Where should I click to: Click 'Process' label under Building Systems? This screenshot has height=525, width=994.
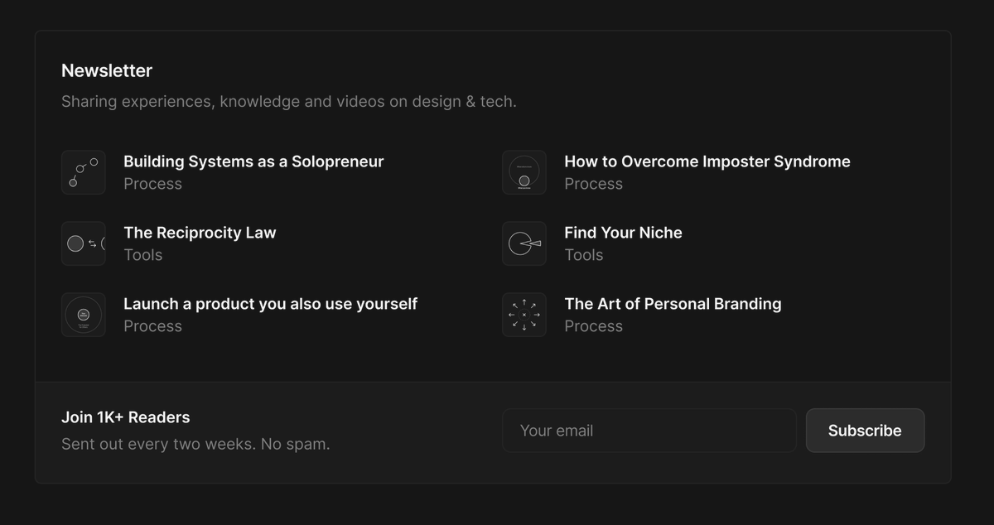pos(152,184)
